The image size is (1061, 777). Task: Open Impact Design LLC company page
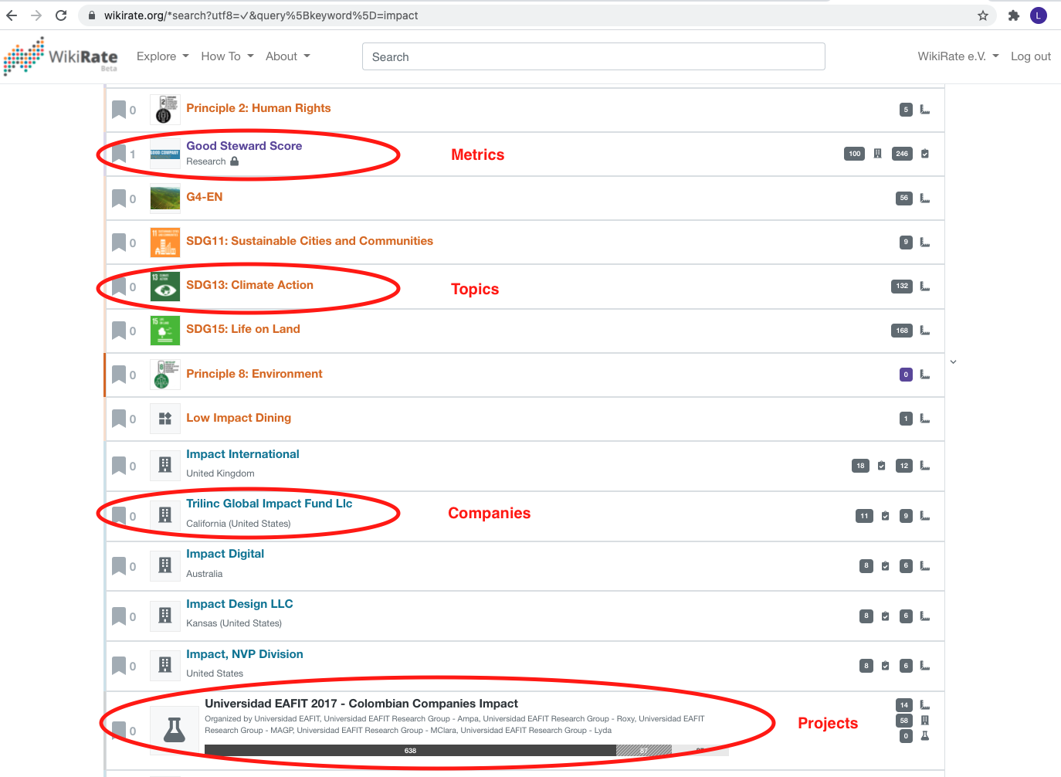(239, 604)
